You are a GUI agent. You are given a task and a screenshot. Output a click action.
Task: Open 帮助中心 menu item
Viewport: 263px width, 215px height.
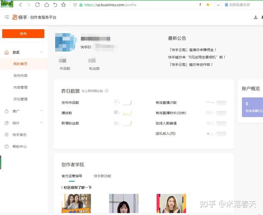19,147
